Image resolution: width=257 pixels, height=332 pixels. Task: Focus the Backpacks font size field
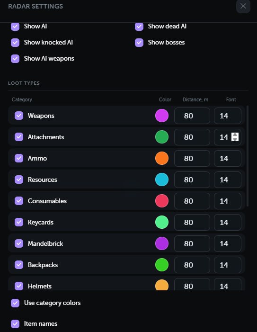pyautogui.click(x=228, y=265)
